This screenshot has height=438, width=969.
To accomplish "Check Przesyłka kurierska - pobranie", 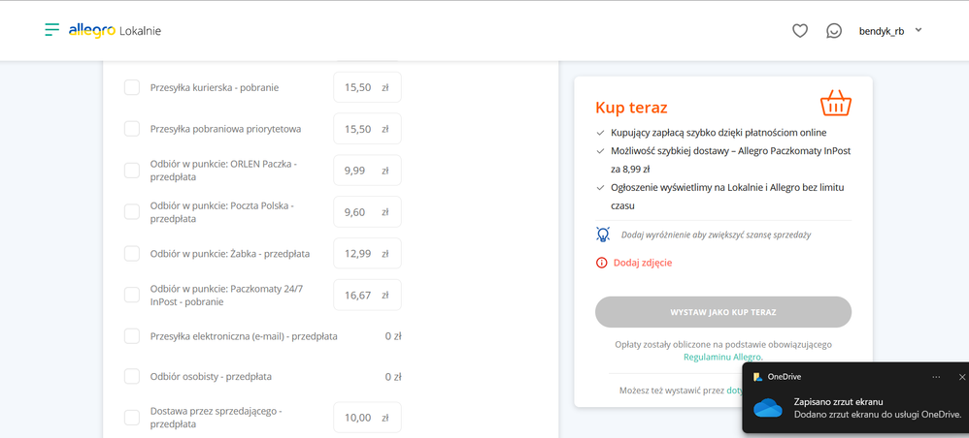I will pos(132,87).
